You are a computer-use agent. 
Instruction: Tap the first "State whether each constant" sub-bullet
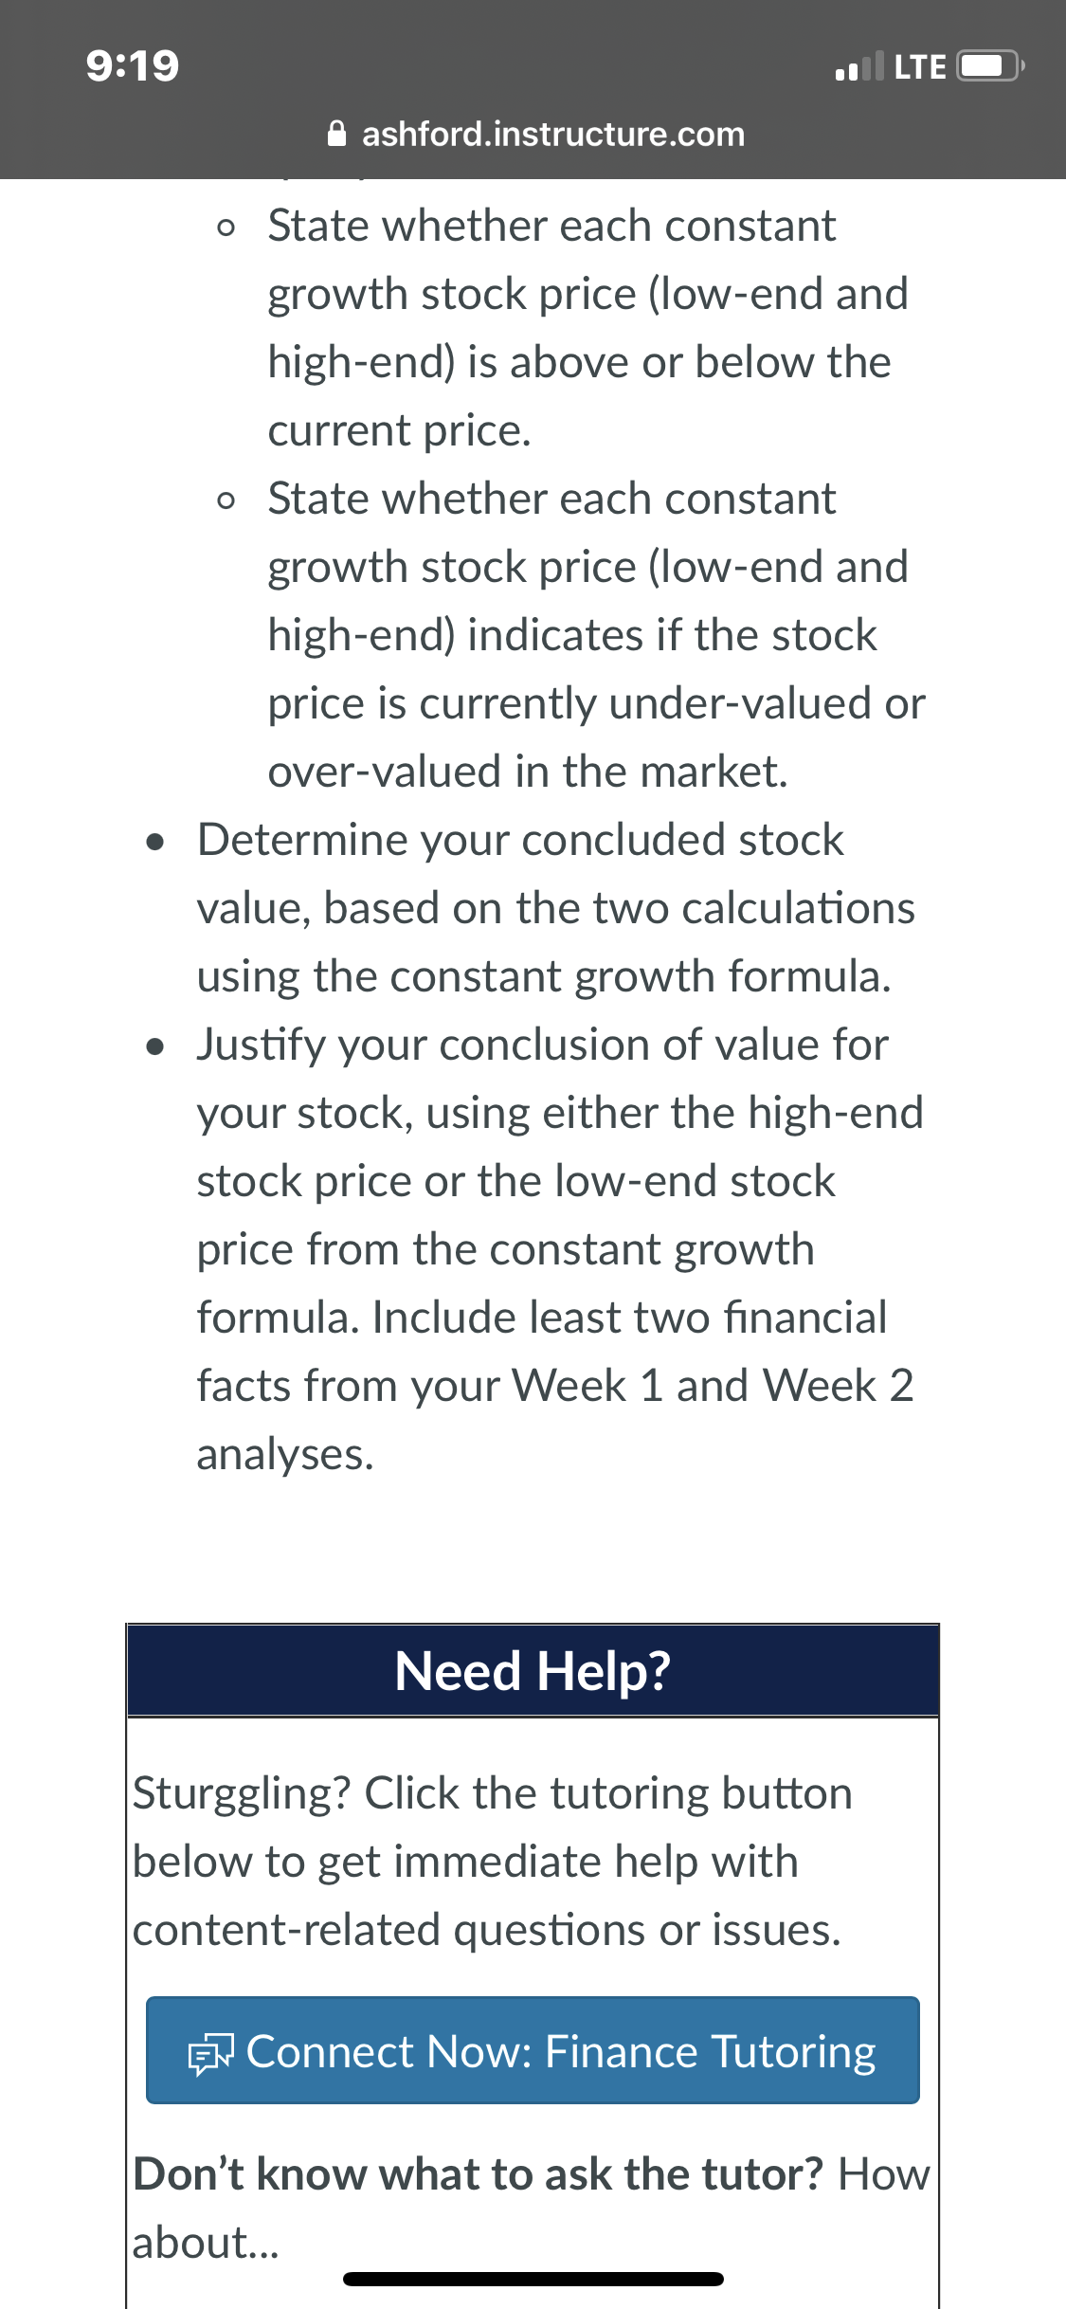pyautogui.click(x=587, y=328)
